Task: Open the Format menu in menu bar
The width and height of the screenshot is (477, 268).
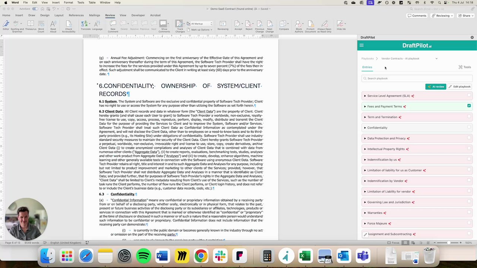Action: [x=68, y=3]
